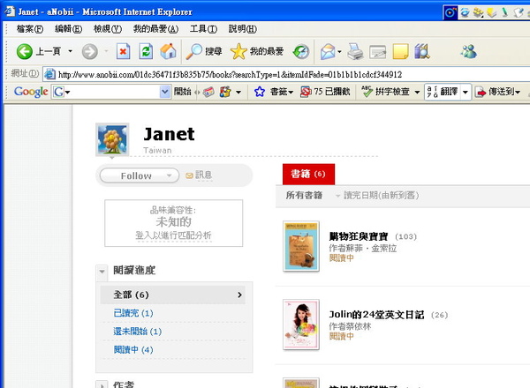
Task: Click the Google toolbar news icon
Action: [208, 92]
